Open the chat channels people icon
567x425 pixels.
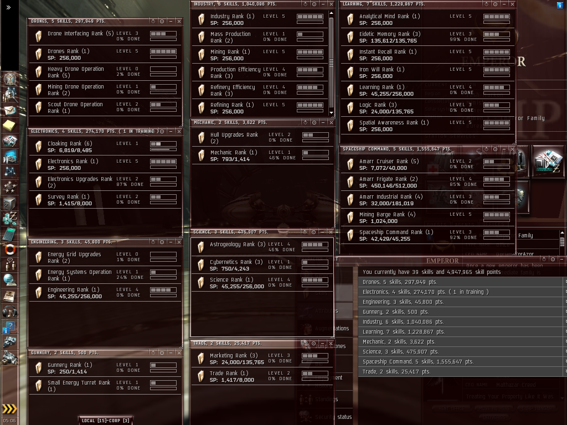tap(9, 265)
